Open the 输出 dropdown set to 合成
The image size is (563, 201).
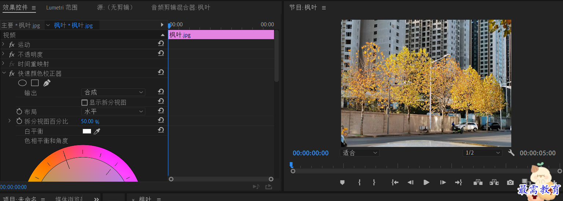pyautogui.click(x=113, y=92)
